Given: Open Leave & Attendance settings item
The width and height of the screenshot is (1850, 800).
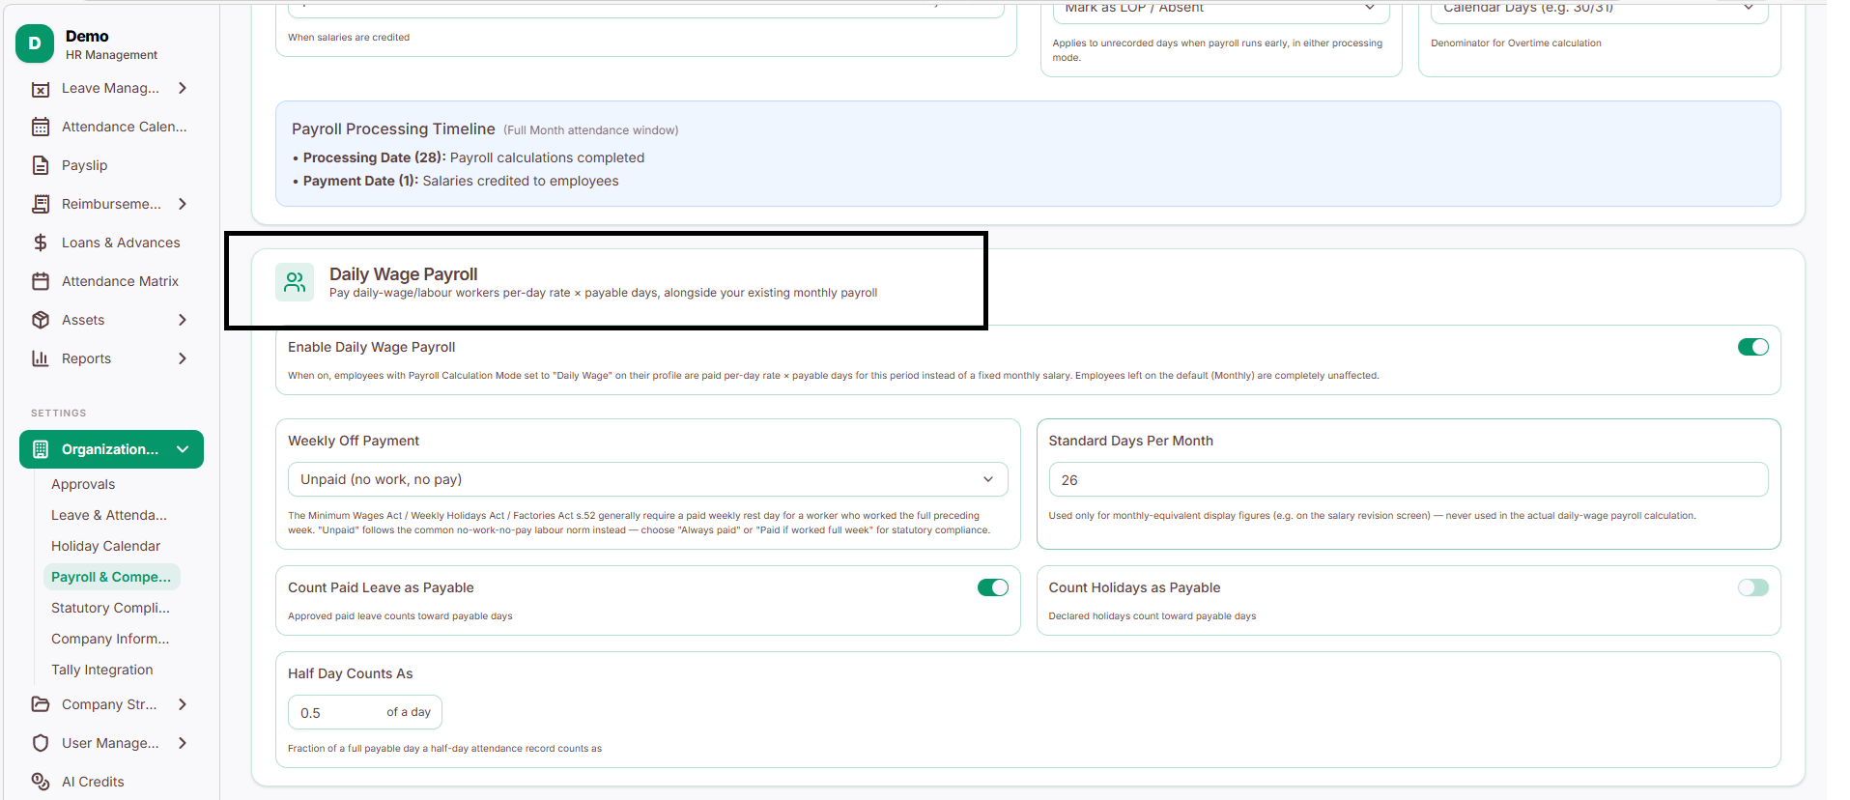Looking at the screenshot, I should (x=109, y=515).
